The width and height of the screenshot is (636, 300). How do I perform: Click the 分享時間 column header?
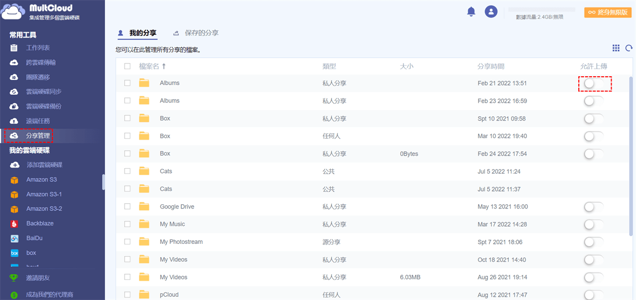coord(491,66)
